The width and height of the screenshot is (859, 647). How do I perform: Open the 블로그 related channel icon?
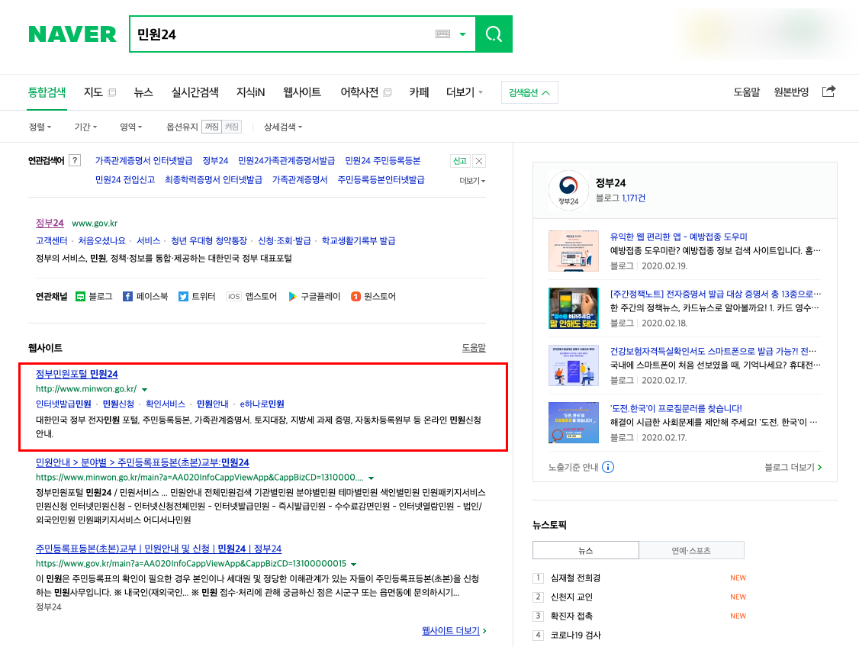pos(81,296)
